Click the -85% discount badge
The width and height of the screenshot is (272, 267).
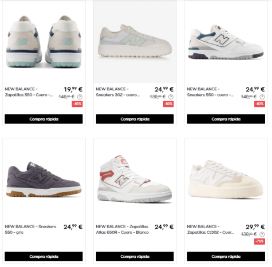[77, 104]
